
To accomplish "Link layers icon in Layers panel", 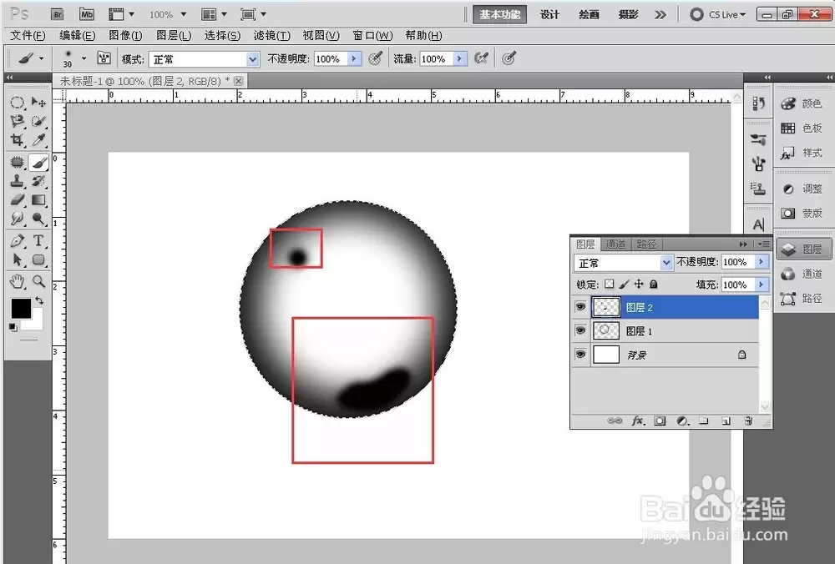I will point(615,420).
